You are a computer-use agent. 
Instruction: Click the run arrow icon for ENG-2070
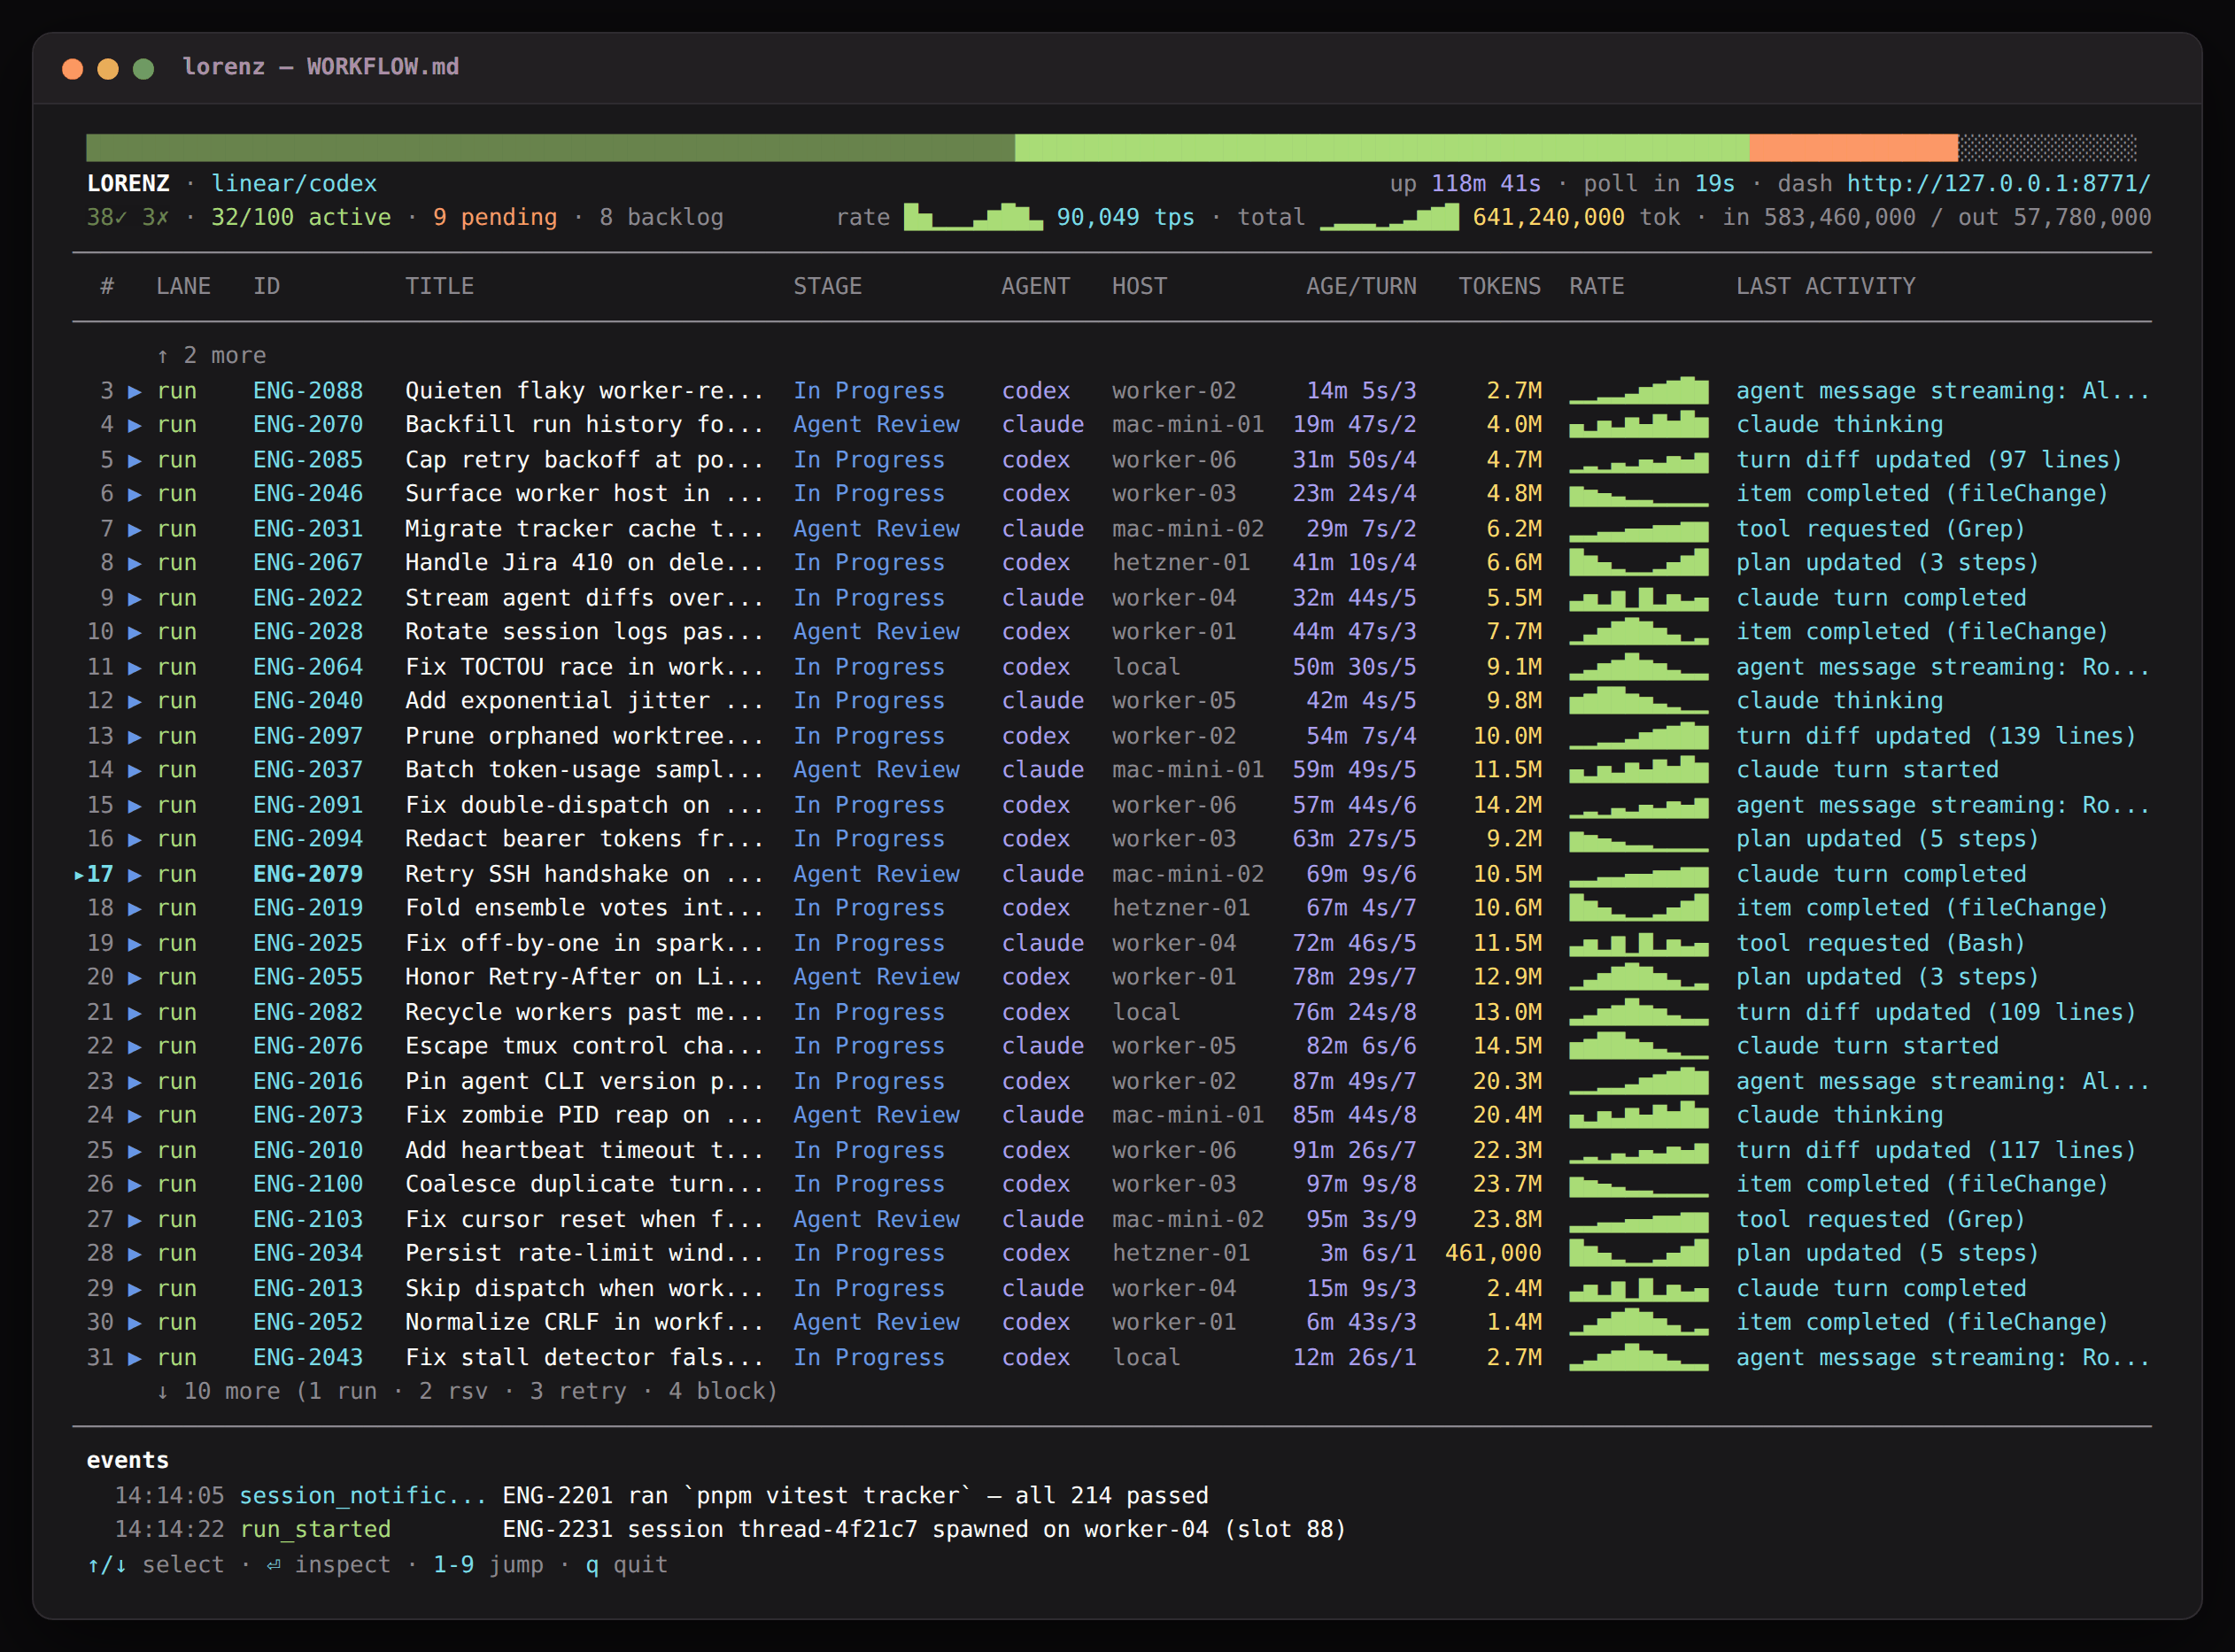tap(135, 425)
